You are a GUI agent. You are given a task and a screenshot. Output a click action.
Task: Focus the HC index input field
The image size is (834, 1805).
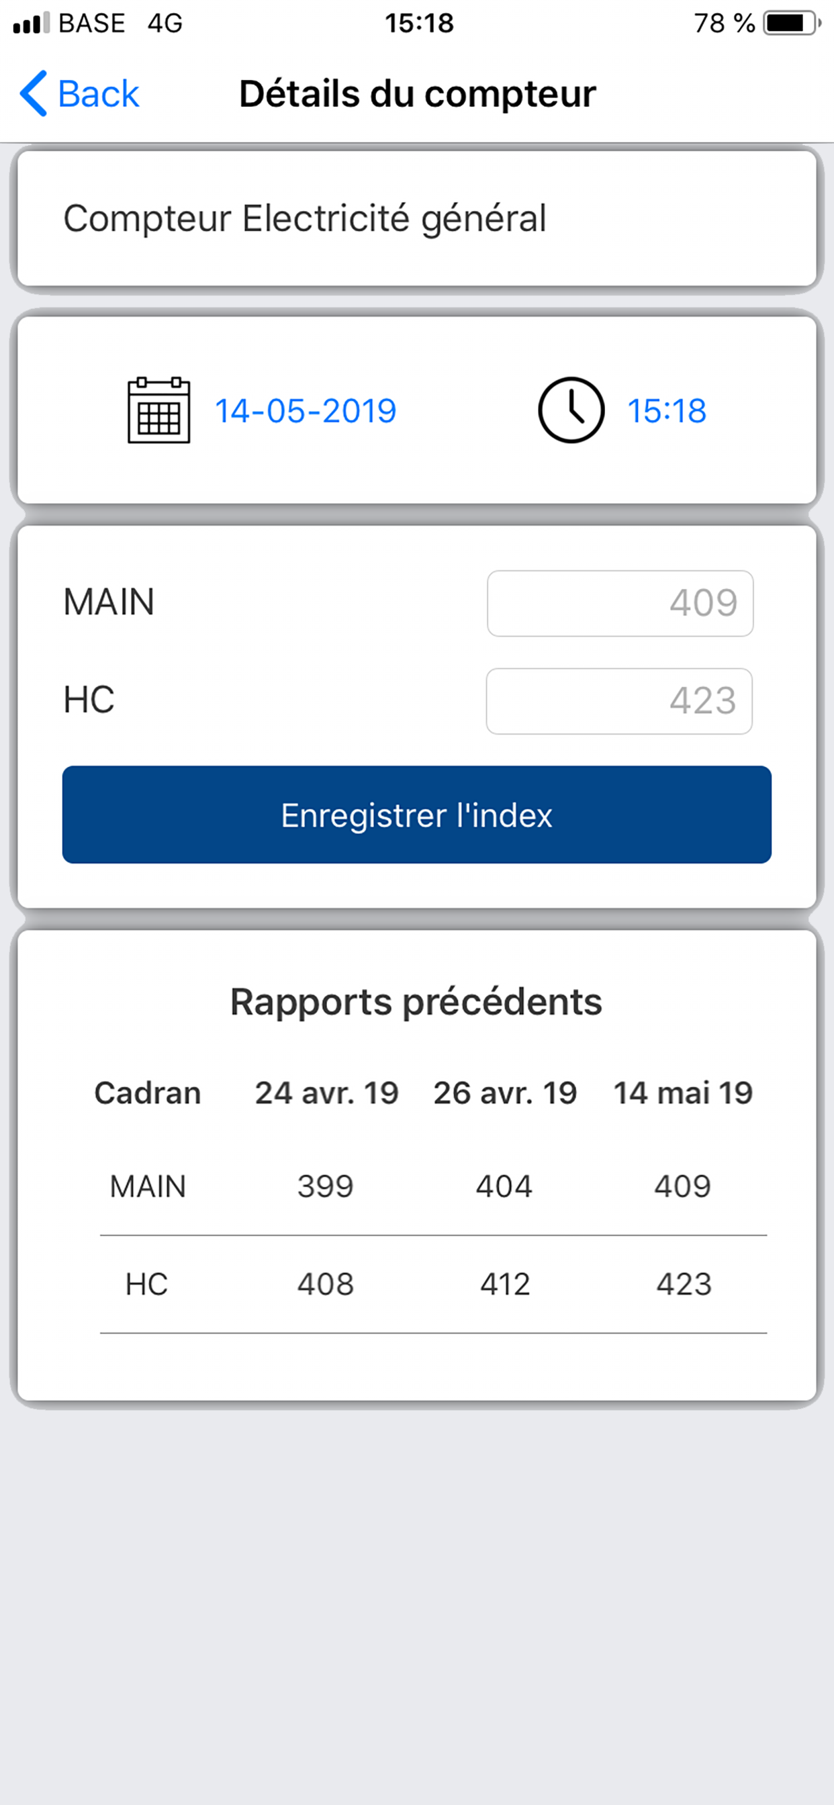(620, 702)
